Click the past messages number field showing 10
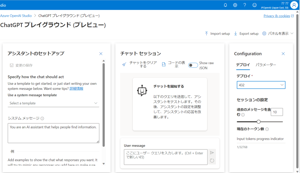This screenshot has height=173, width=300. (x=277, y=112)
